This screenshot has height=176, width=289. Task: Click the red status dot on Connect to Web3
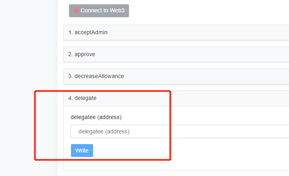tap(76, 10)
